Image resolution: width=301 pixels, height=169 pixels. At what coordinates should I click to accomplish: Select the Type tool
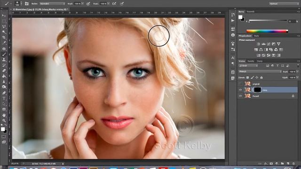pos(4,99)
